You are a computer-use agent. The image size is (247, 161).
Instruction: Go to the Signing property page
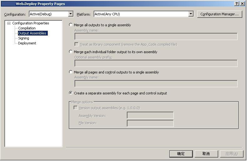23,38
